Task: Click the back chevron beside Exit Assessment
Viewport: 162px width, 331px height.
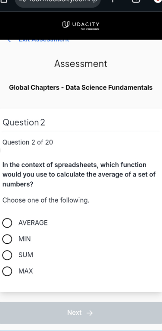Action: click(9, 41)
